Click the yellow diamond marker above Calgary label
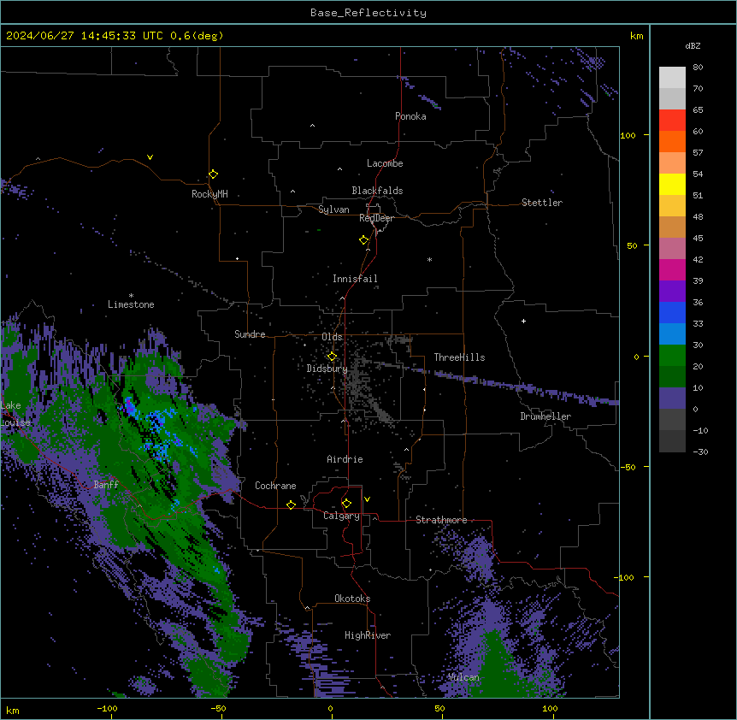Screen dimensions: 737x720 click(x=346, y=504)
